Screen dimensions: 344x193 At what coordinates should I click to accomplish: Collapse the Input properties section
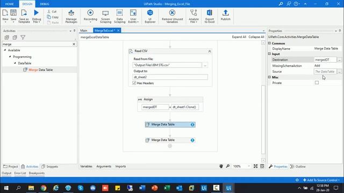click(x=269, y=54)
